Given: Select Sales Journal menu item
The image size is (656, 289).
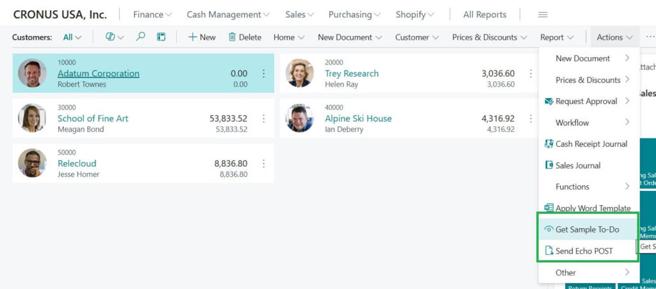Looking at the screenshot, I should (x=589, y=165).
